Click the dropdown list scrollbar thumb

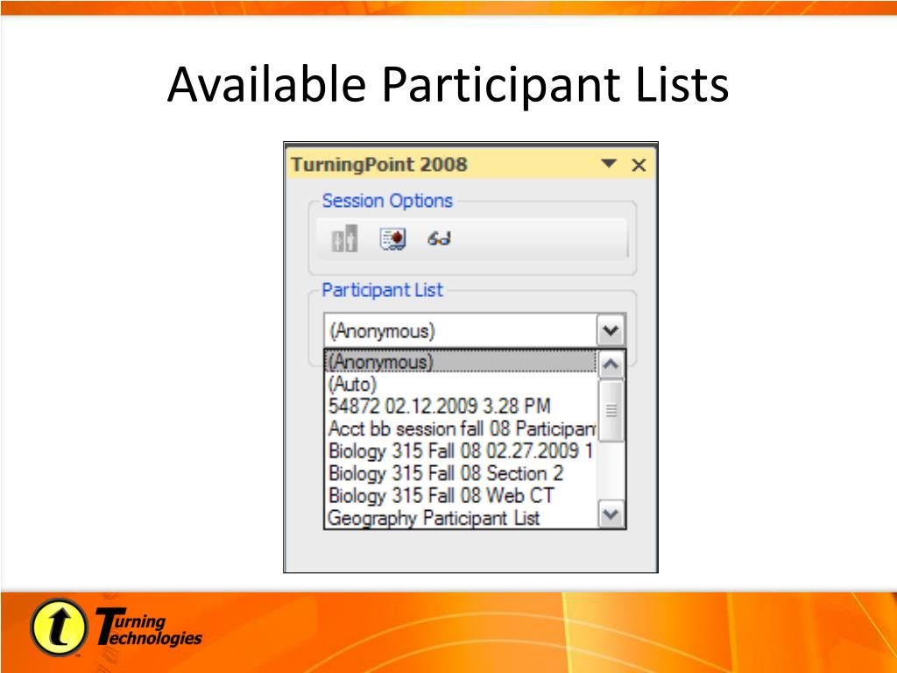pyautogui.click(x=611, y=410)
